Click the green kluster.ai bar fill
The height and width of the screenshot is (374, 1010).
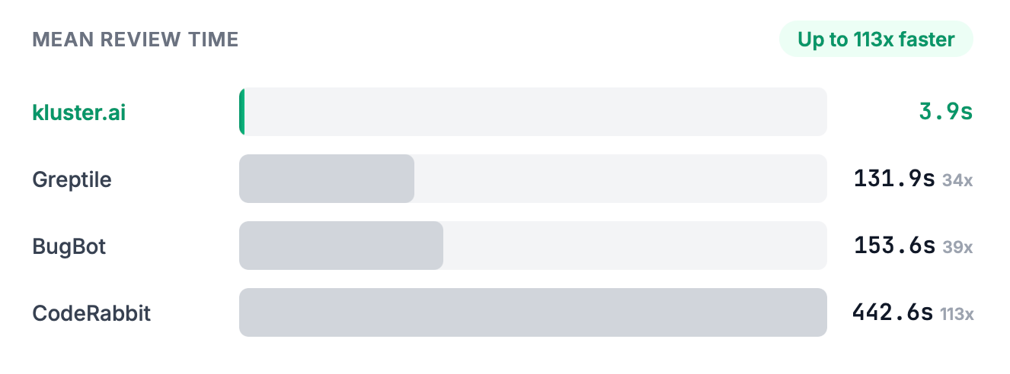tap(242, 112)
